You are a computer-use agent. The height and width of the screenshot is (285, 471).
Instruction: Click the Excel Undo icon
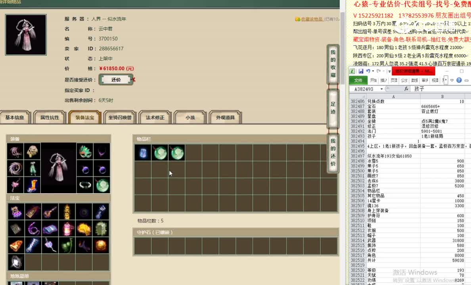368,71
